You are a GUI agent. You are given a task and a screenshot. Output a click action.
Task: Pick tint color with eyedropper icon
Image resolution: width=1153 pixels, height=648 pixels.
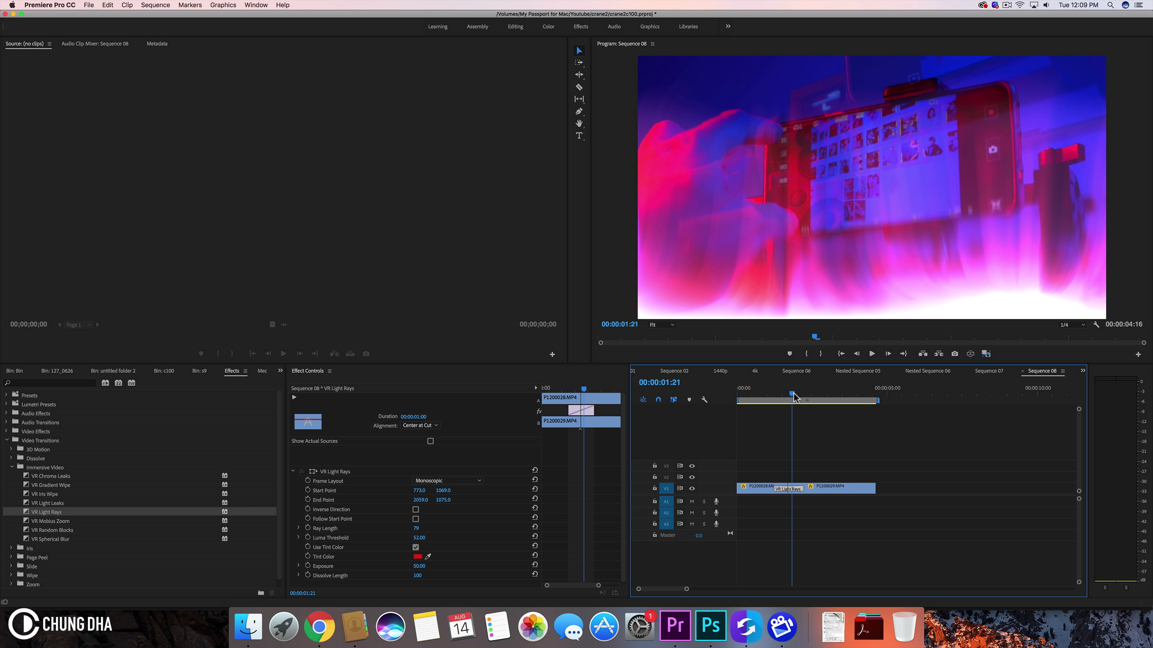click(428, 557)
